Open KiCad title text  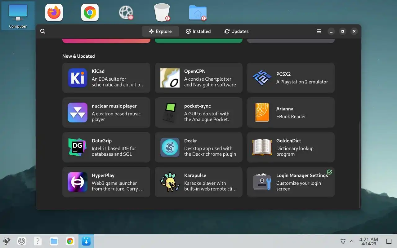[x=98, y=71]
